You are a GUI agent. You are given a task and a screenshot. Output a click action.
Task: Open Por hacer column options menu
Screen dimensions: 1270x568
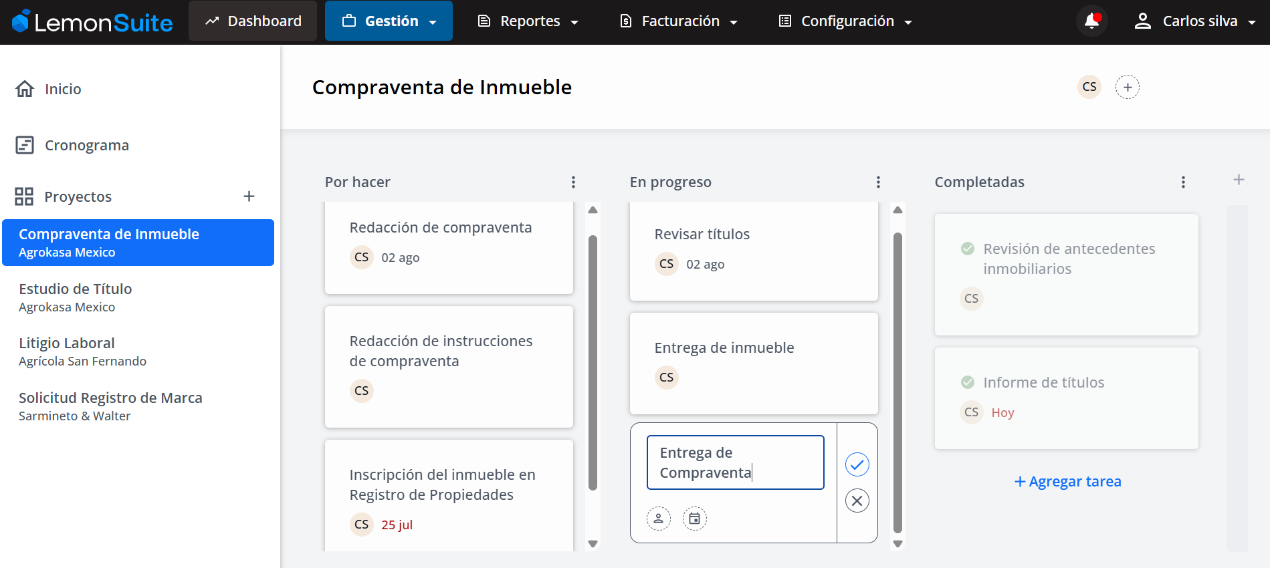pos(573,182)
